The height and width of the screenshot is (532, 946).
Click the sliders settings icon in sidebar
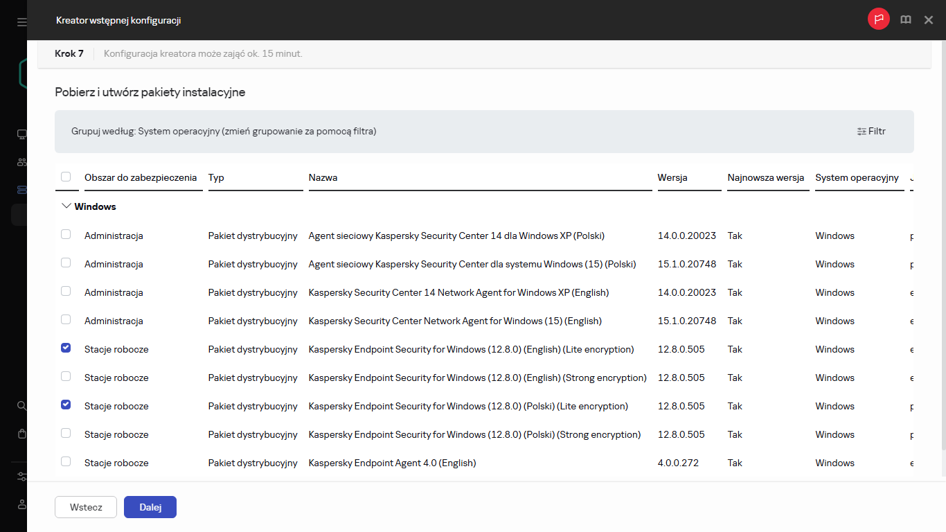(21, 477)
